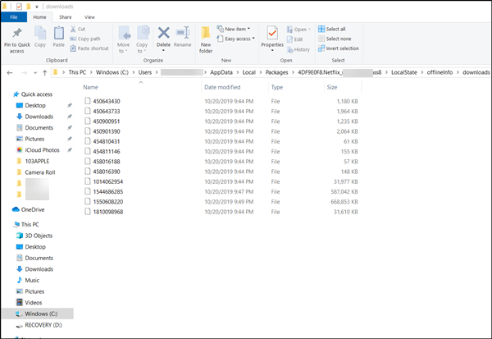Open the File menu tab
The height and width of the screenshot is (339, 492).
tap(14, 17)
